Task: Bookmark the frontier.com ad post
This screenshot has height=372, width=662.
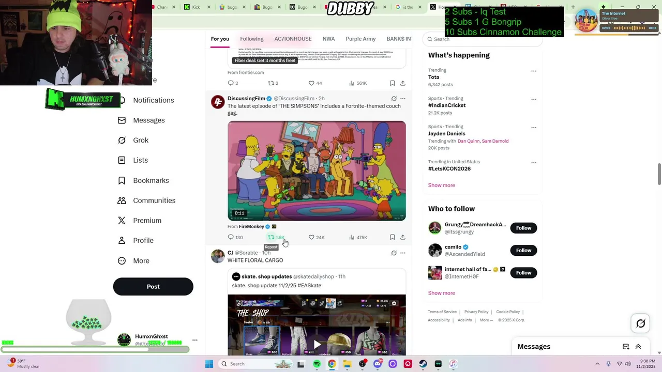Action: (393, 83)
